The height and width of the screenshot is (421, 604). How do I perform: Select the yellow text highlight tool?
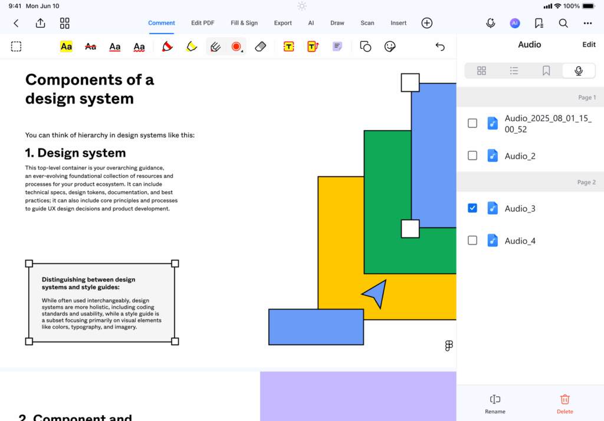pyautogui.click(x=66, y=47)
